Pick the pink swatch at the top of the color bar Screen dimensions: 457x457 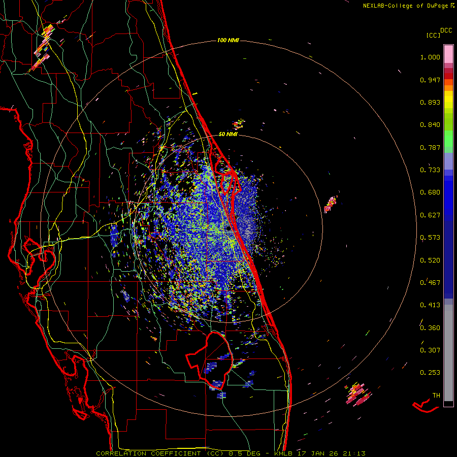(x=448, y=54)
